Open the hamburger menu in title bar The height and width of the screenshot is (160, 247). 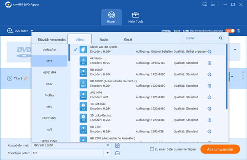(213, 5)
